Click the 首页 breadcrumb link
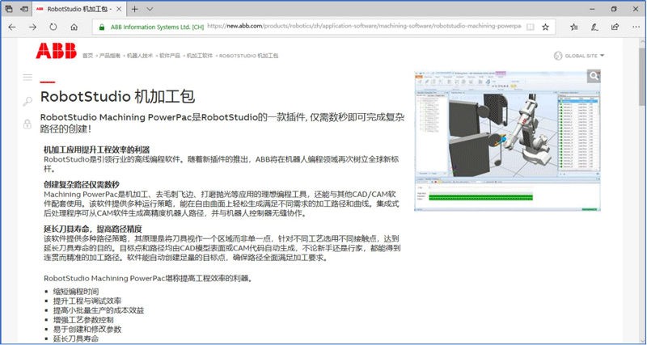 [87, 57]
